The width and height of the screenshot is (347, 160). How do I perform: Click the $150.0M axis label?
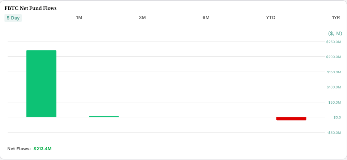click(334, 72)
